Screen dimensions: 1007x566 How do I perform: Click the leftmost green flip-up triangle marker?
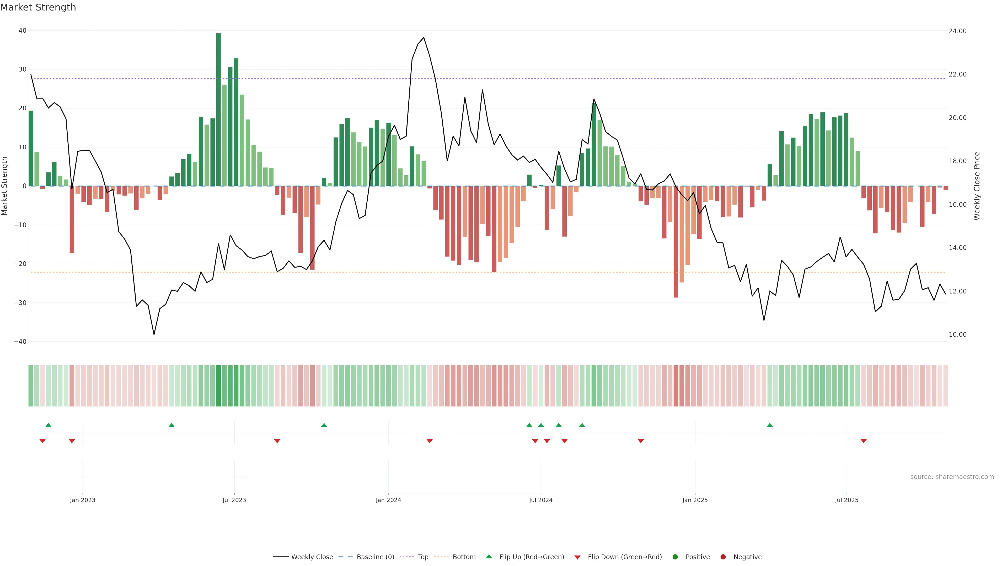coord(49,425)
